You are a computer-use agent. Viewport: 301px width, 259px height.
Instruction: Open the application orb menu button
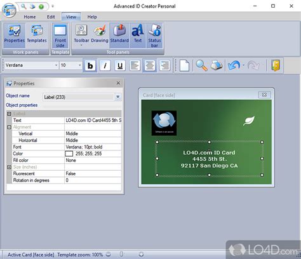pyautogui.click(x=10, y=10)
